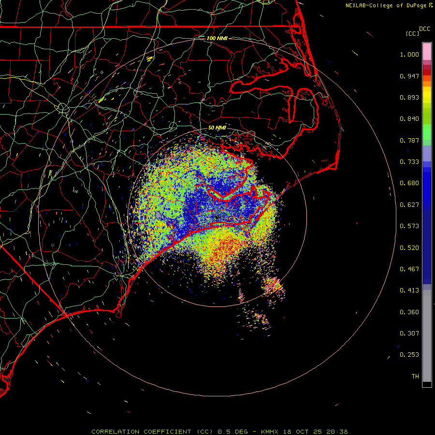
Task: Pick the pink color bar segment near 1.000
Action: (427, 51)
